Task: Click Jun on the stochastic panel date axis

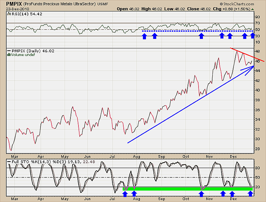Action: coord(87,199)
